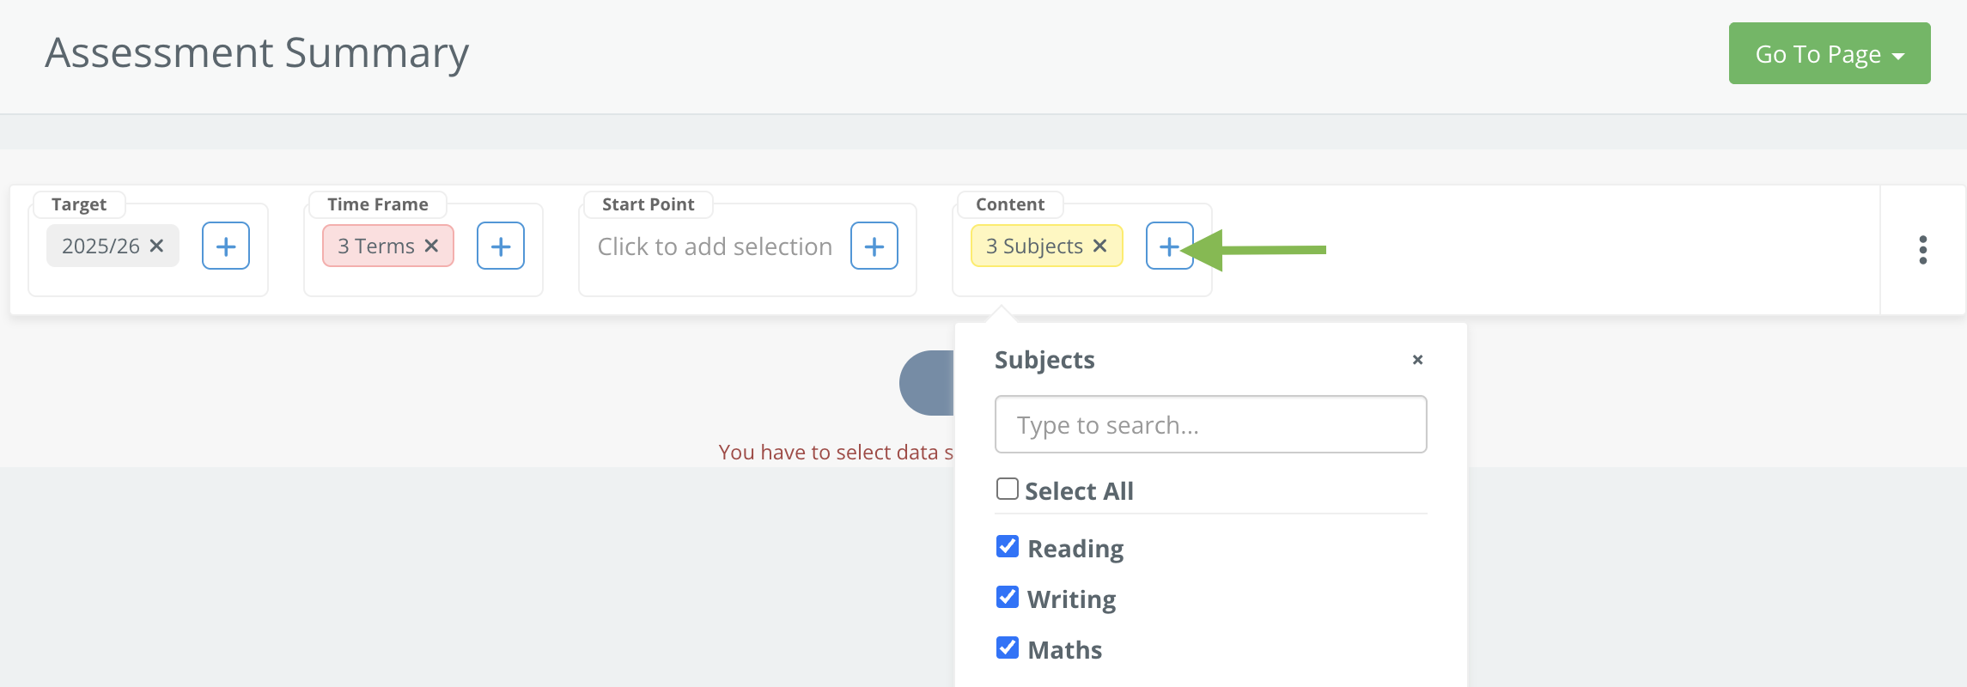Select the 3 Terms pink tag
The height and width of the screenshot is (687, 1967).
tap(387, 246)
